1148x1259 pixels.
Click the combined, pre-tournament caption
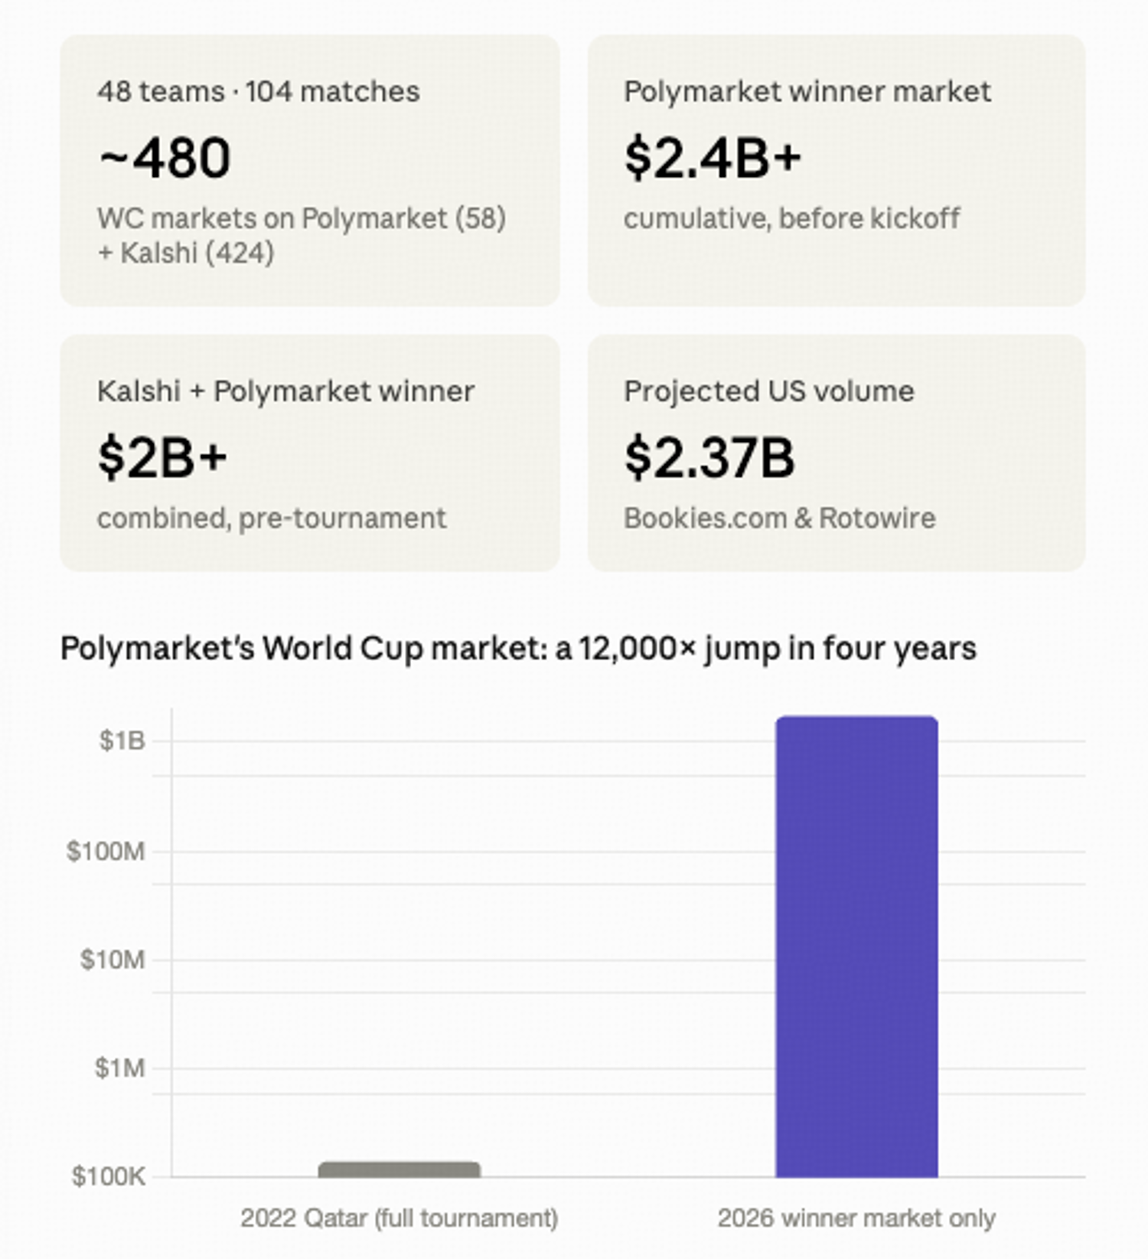pos(271,518)
